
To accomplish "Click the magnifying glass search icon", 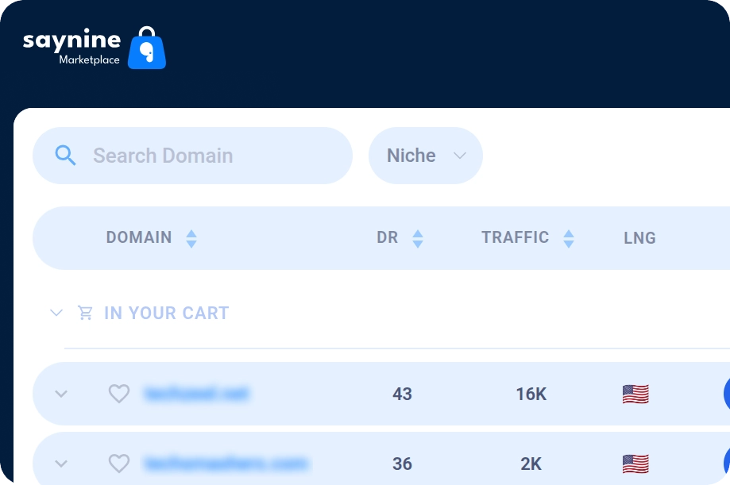I will (66, 156).
